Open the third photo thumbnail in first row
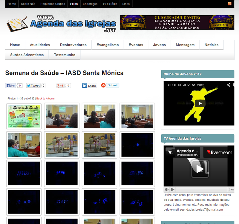Screen dimensions: 239x224 [99, 116]
